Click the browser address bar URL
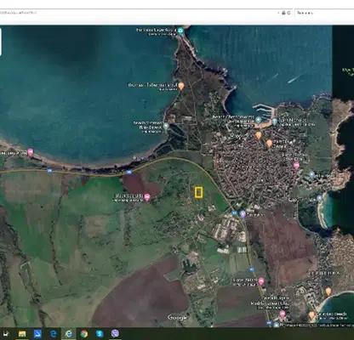The height and width of the screenshot is (340, 354). 18,13
